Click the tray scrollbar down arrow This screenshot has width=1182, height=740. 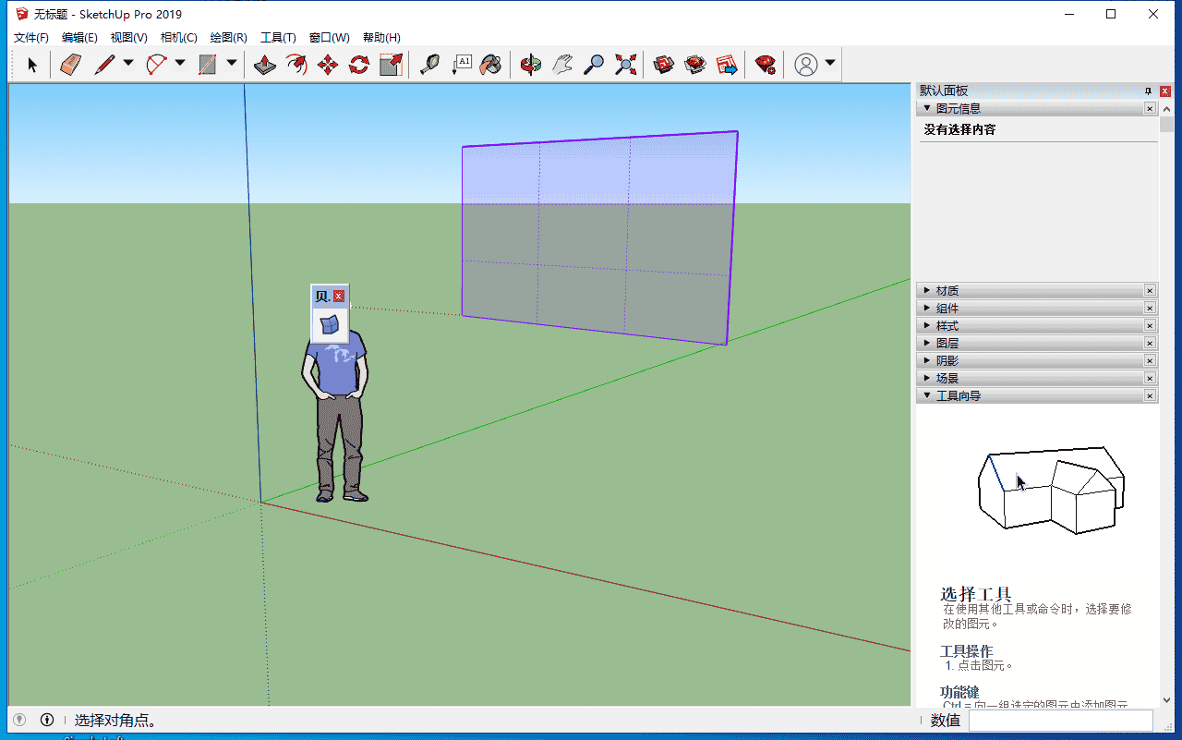click(1166, 700)
